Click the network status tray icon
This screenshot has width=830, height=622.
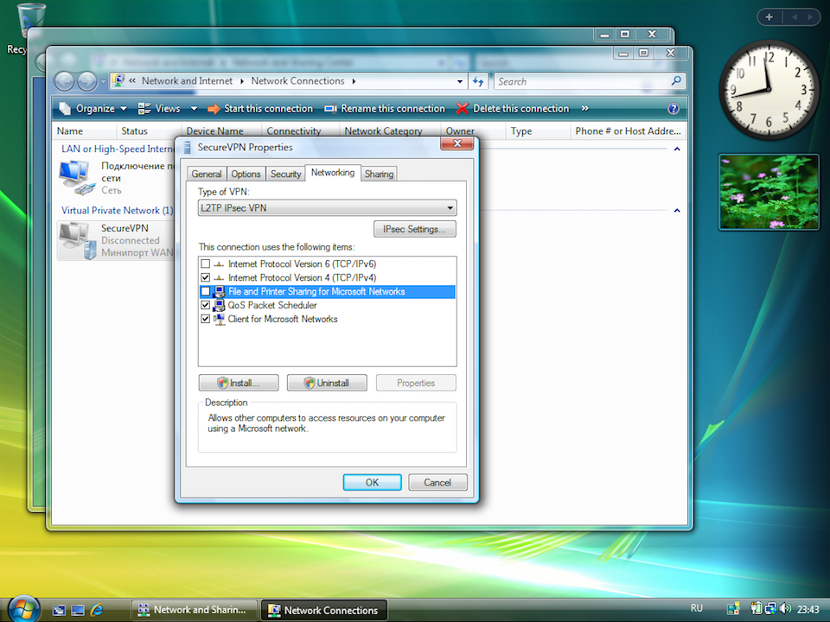point(770,609)
